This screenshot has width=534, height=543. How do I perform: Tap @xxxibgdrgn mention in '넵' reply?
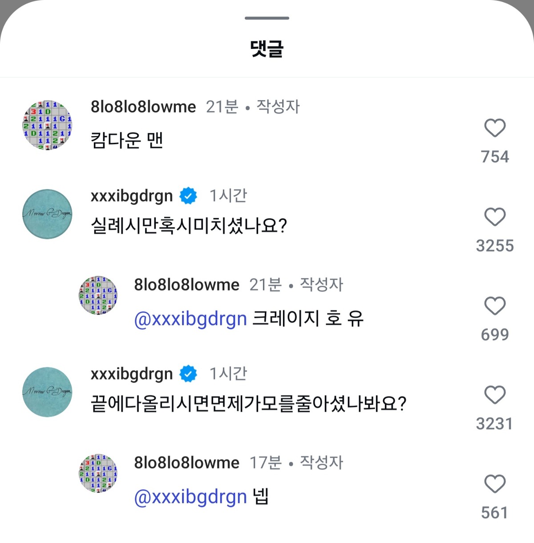190,497
